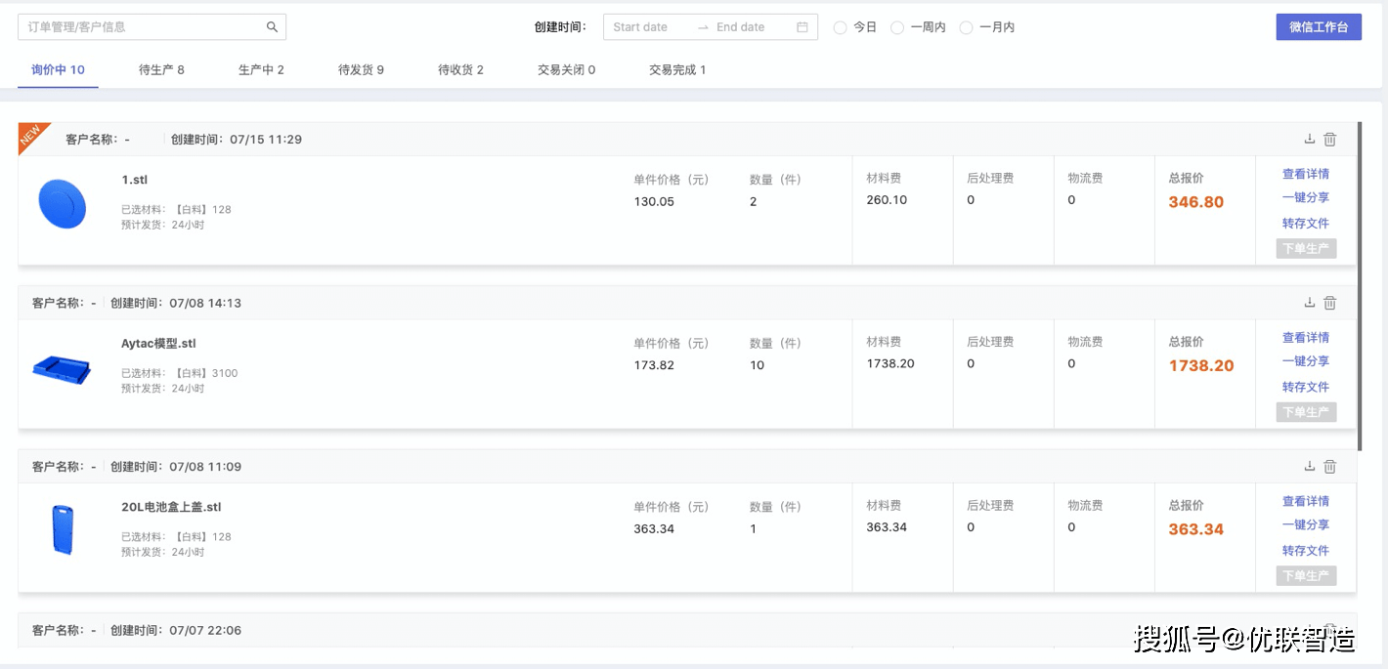Image resolution: width=1388 pixels, height=669 pixels.
Task: Select the file name Aytac模型.stl
Action: pos(158,344)
